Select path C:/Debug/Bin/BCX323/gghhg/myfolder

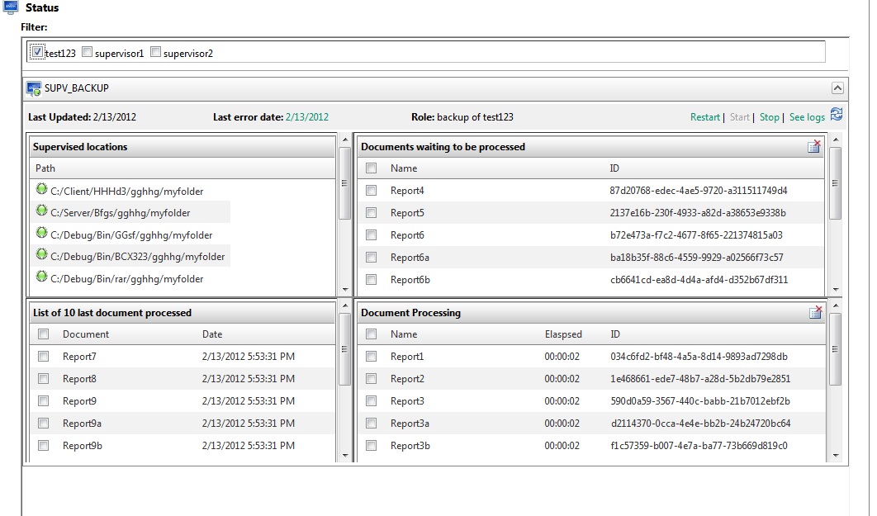click(x=138, y=257)
